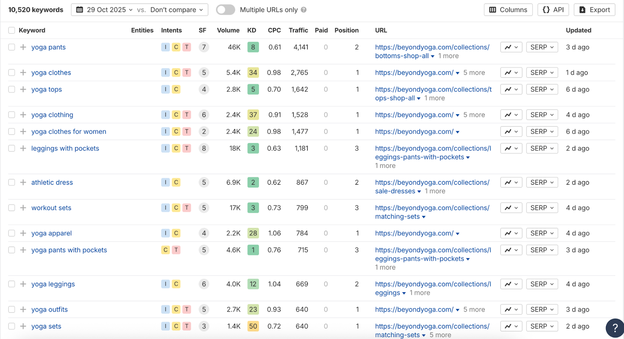Expand the matching-sets URL arrow for workout sets

424,217
